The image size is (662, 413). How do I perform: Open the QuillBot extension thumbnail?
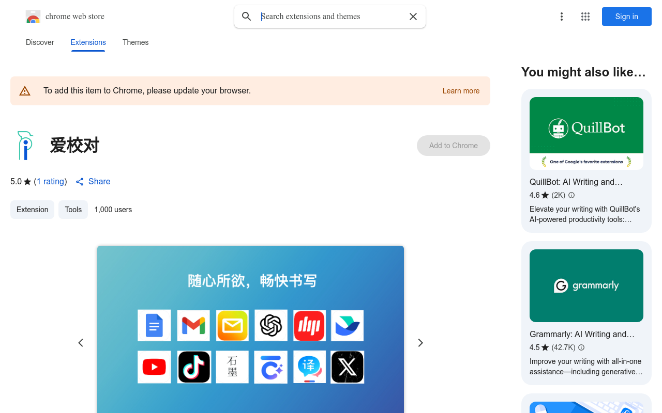tap(586, 133)
